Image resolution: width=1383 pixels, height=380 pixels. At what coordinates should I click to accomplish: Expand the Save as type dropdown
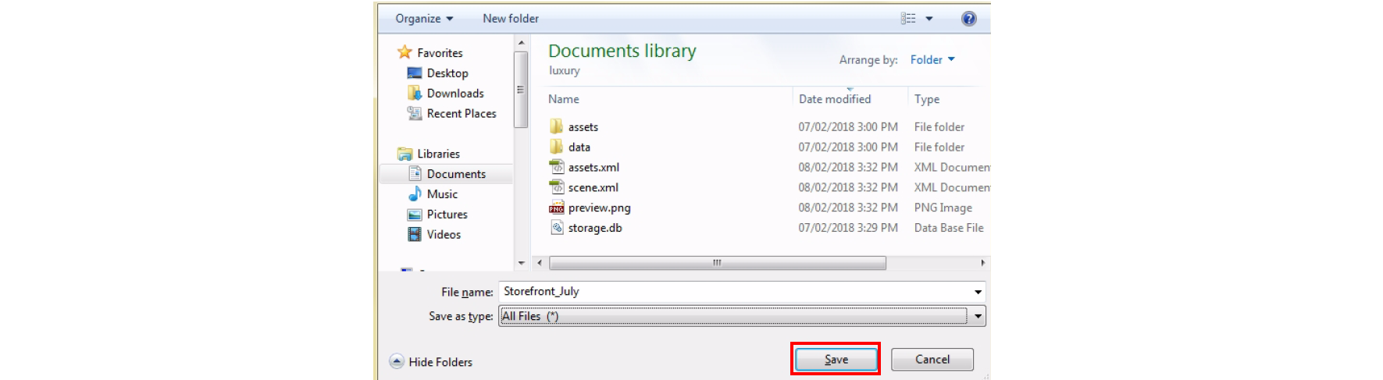pyautogui.click(x=977, y=316)
